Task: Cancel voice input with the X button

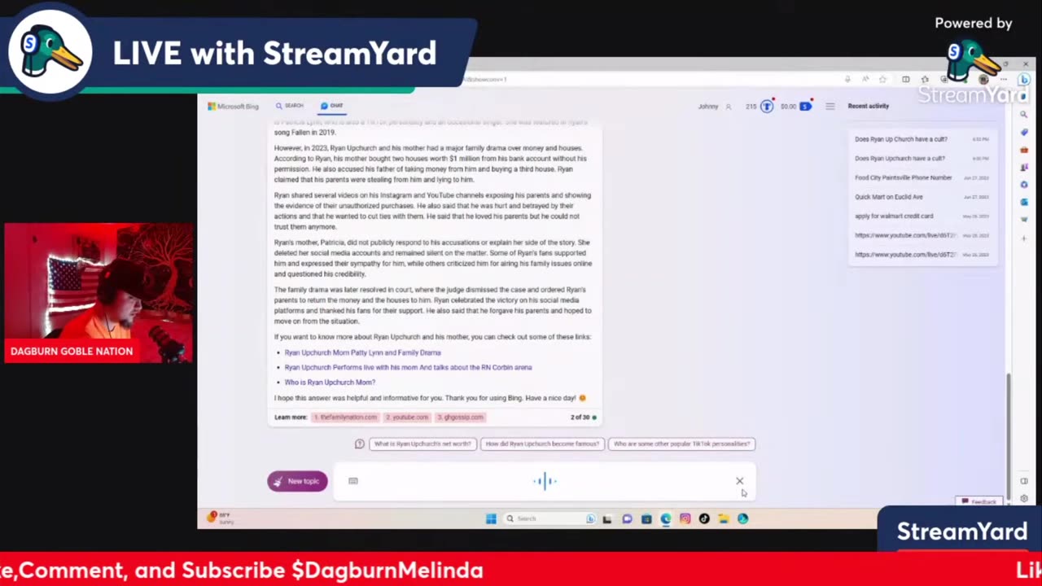Action: click(739, 481)
